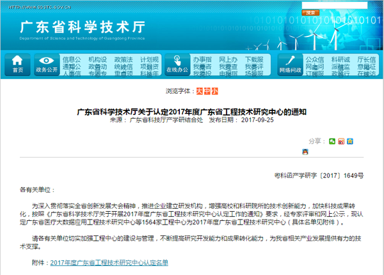Set browsing font size to 小
Viewport: 384px width, 275px height.
pyautogui.click(x=215, y=91)
